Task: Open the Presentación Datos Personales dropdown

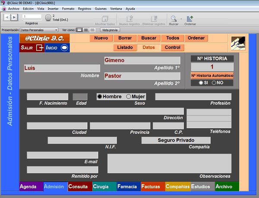Action: point(39,30)
